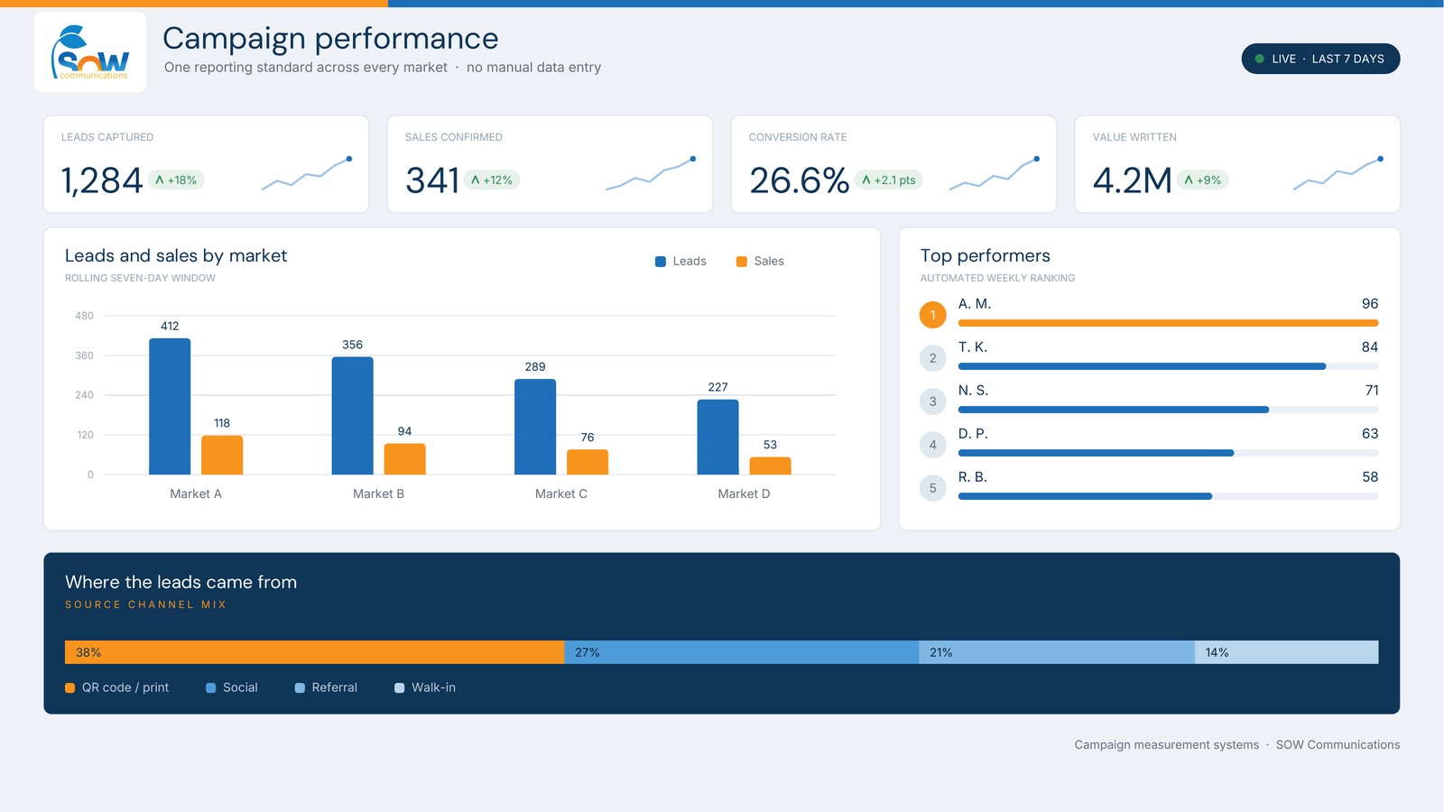Toggle Walk-in legend swatch
Image resolution: width=1444 pixels, height=812 pixels.
click(400, 688)
